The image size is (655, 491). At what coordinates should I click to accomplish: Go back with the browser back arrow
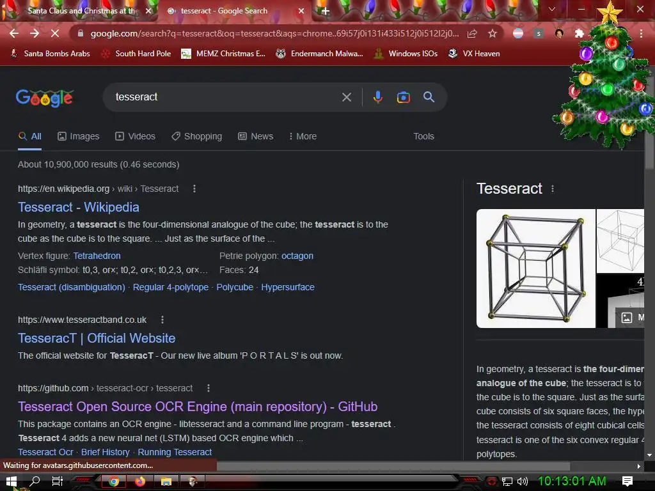click(x=14, y=33)
